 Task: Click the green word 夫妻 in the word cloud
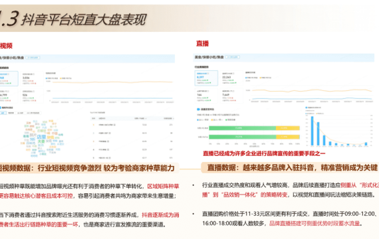[x=41, y=141]
